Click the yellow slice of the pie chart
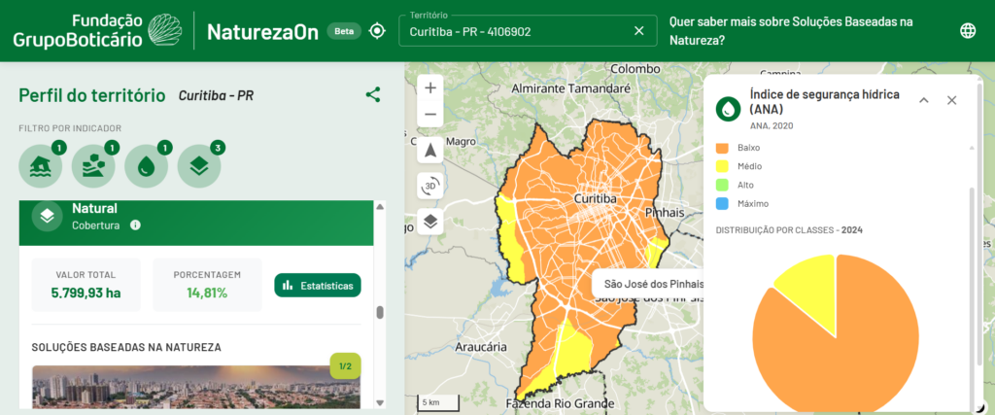This screenshot has width=995, height=415. point(811,291)
